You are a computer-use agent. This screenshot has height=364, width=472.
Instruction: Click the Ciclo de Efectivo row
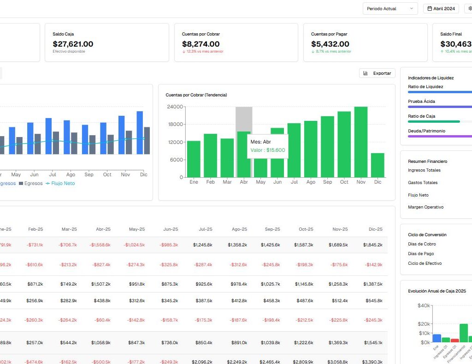tap(440, 263)
